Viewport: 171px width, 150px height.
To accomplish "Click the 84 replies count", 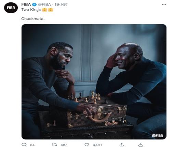I will coord(32,145).
